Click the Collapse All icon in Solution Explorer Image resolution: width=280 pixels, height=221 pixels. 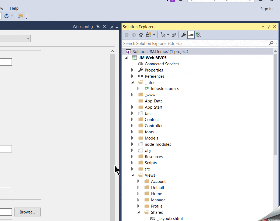[x=174, y=35]
